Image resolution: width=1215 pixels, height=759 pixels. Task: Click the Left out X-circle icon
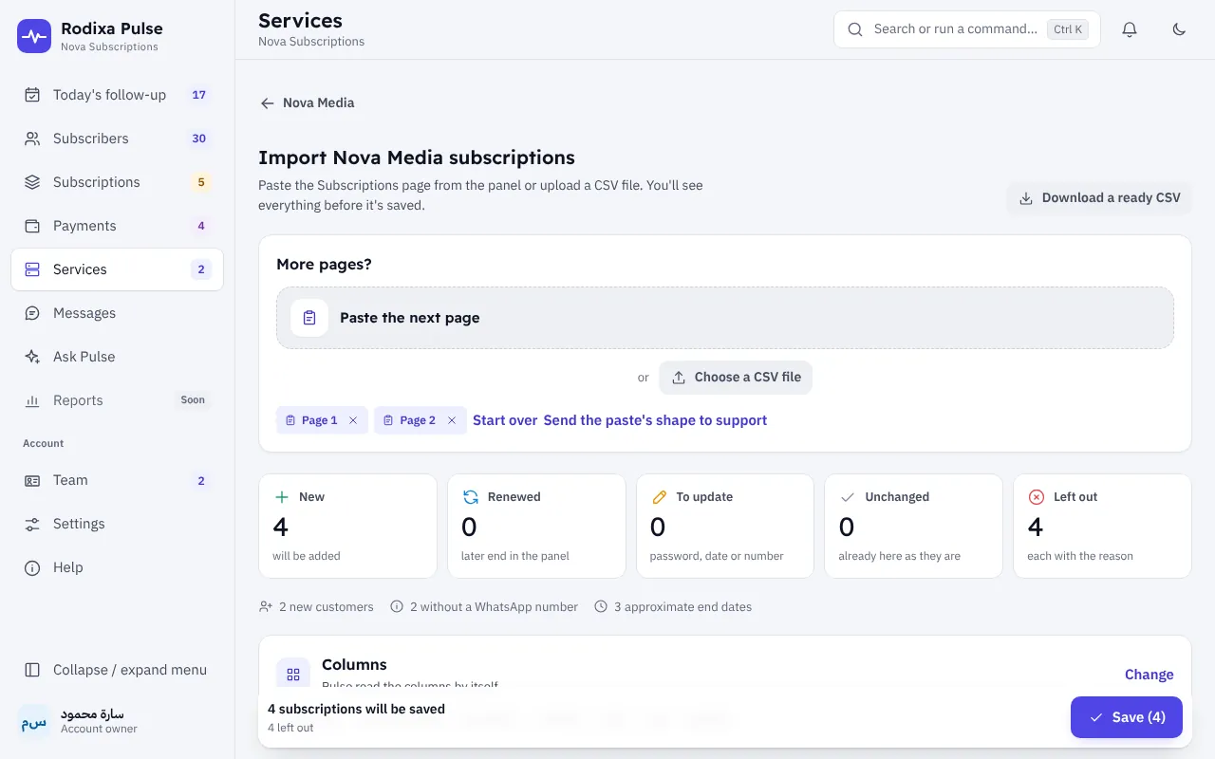[x=1037, y=497]
